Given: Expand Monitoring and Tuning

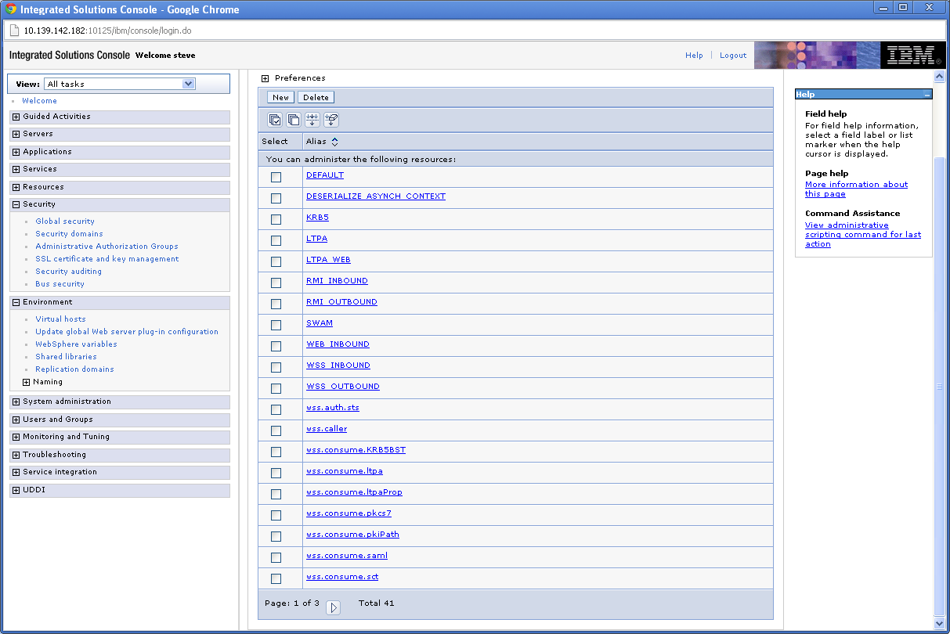Looking at the screenshot, I should pyautogui.click(x=16, y=437).
